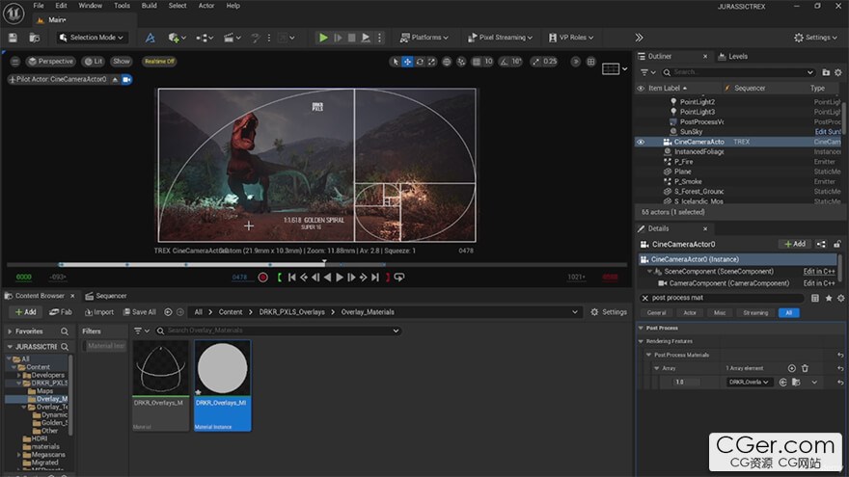The image size is (849, 477).
Task: Activate the Select object mode arrow in viewport
Action: tap(396, 62)
